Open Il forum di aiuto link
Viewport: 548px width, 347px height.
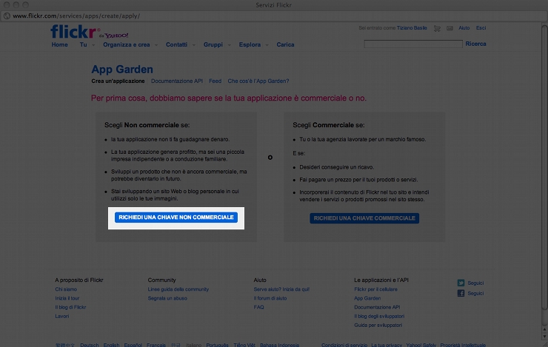click(270, 298)
